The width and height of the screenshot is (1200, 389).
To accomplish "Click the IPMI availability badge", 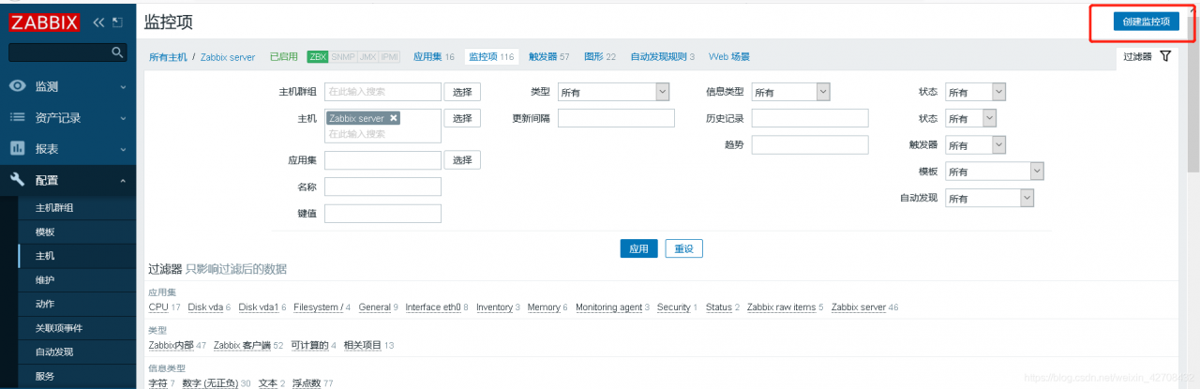I will [390, 57].
